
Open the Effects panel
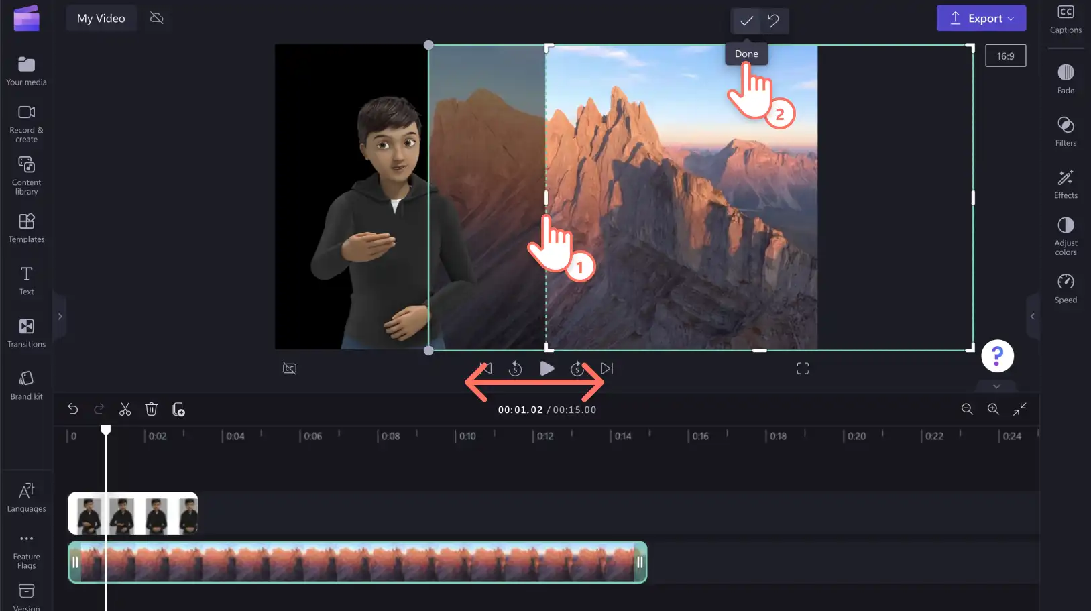[x=1066, y=184]
